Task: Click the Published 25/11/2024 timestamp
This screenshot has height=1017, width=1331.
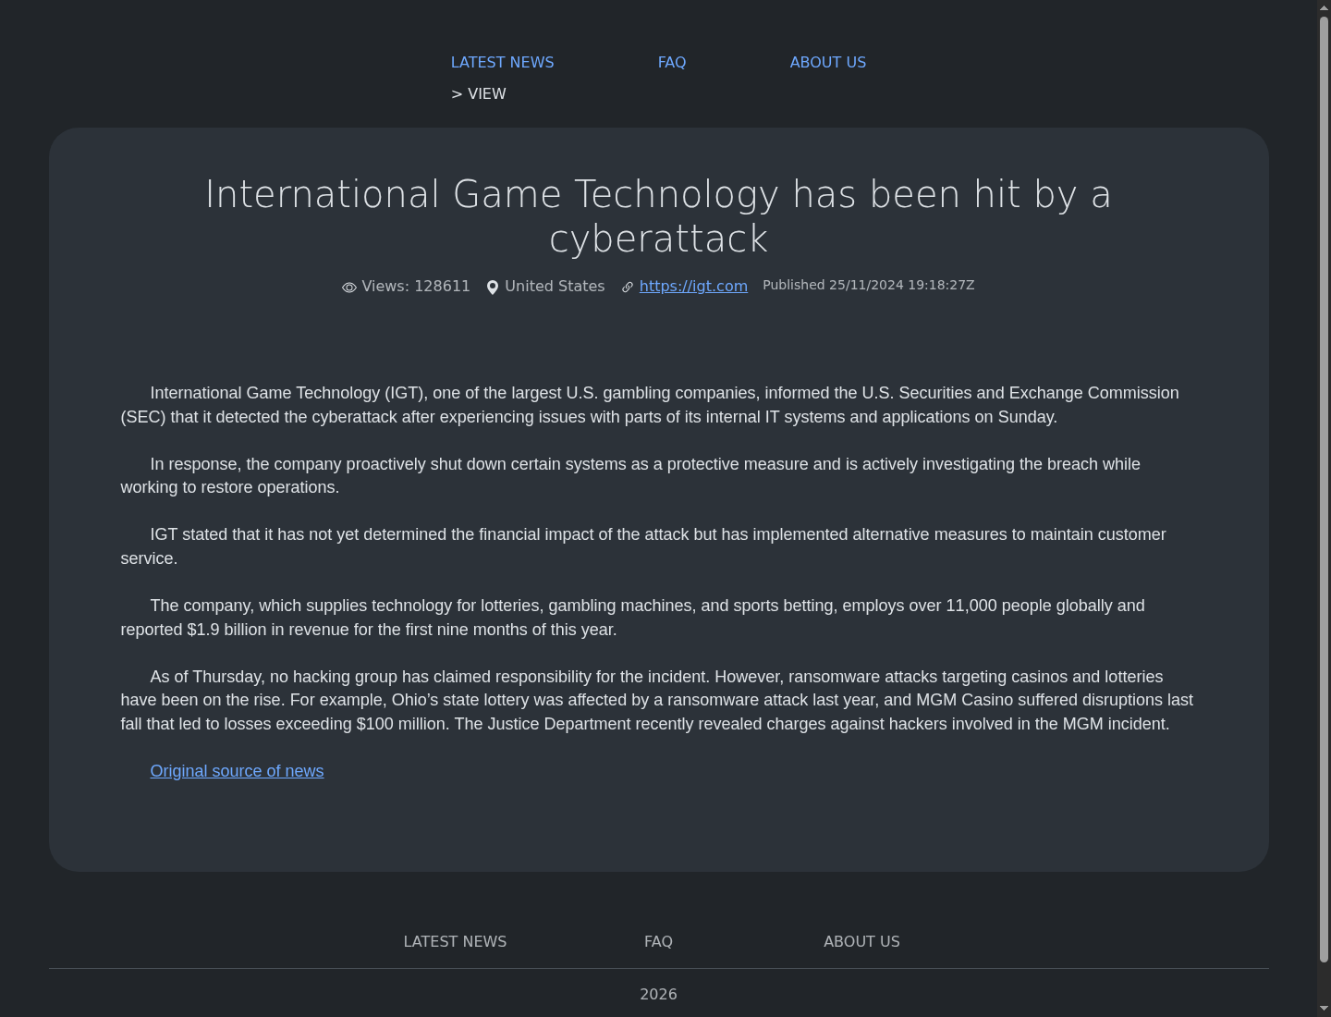Action: pos(869,285)
